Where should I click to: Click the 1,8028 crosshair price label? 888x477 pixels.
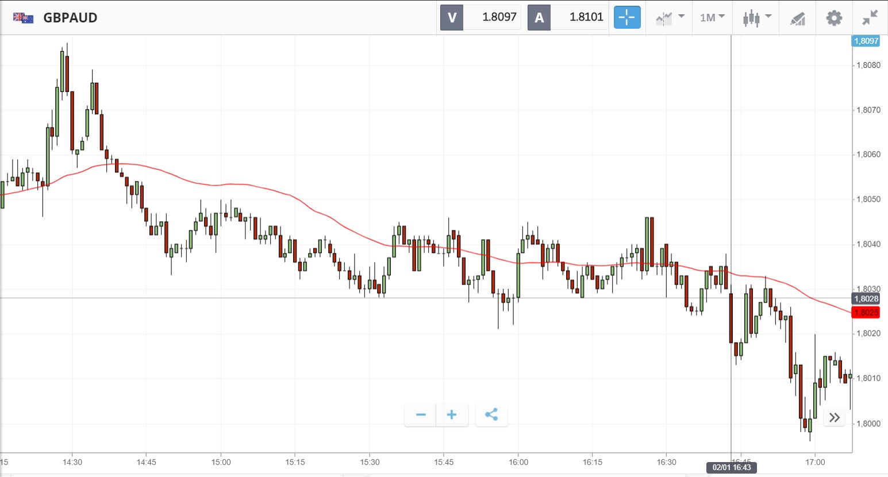coord(866,299)
